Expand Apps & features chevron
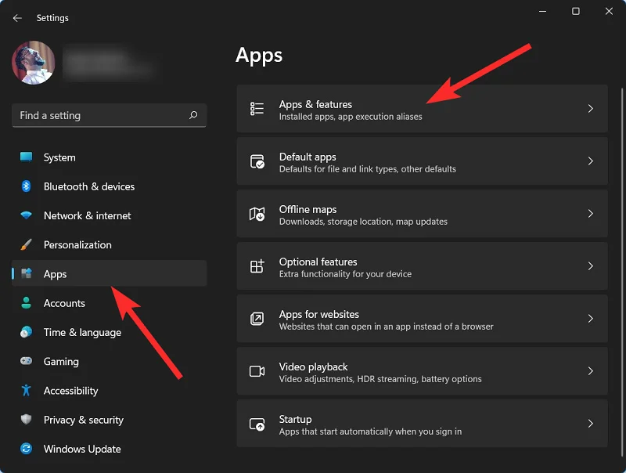The image size is (626, 473). pos(591,109)
